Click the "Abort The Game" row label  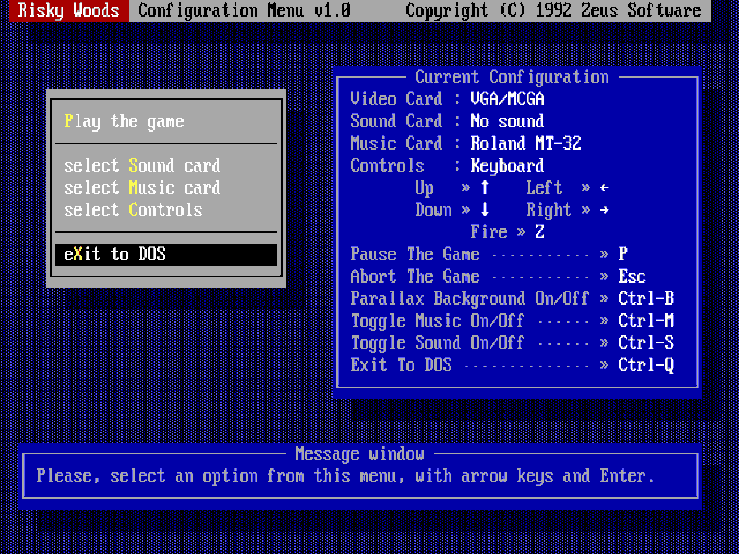[415, 276]
